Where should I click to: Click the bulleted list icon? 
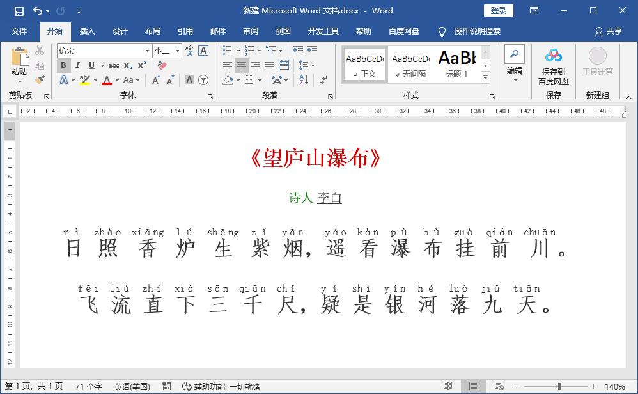coord(226,50)
